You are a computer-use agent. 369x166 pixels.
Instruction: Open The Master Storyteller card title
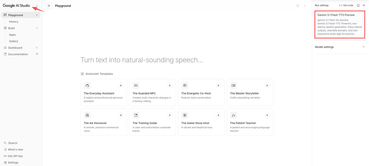point(244,93)
